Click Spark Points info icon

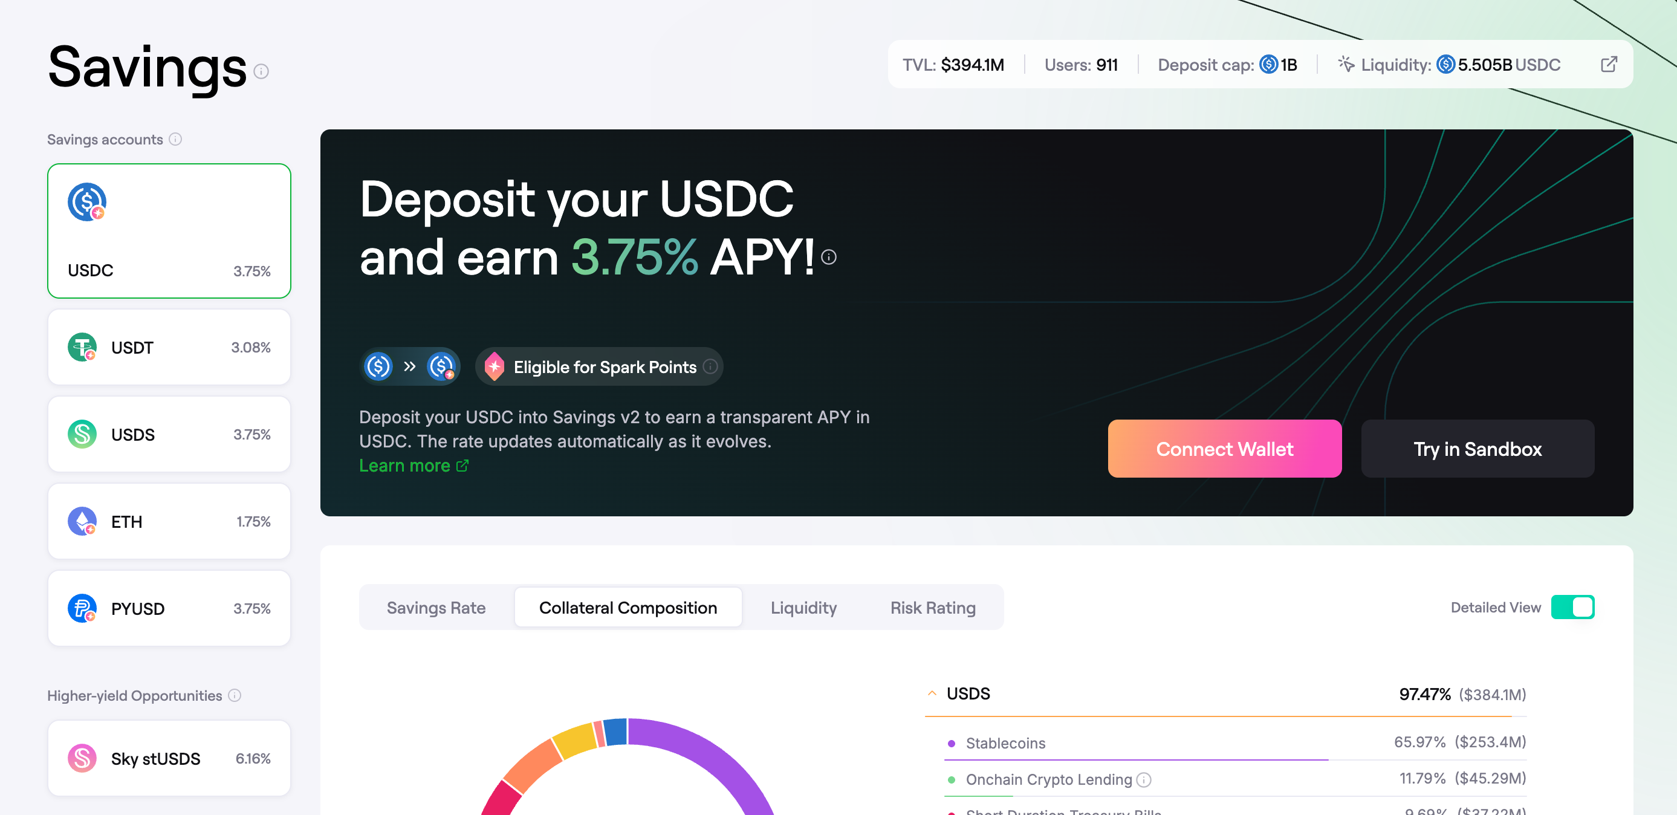(710, 366)
